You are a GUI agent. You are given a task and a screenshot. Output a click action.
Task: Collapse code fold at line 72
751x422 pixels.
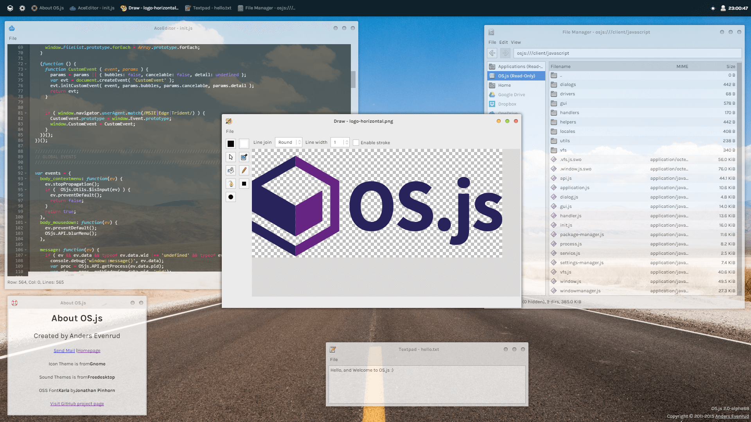click(x=26, y=64)
